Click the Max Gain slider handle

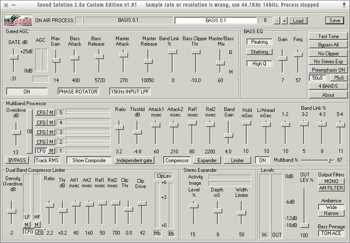point(56,60)
